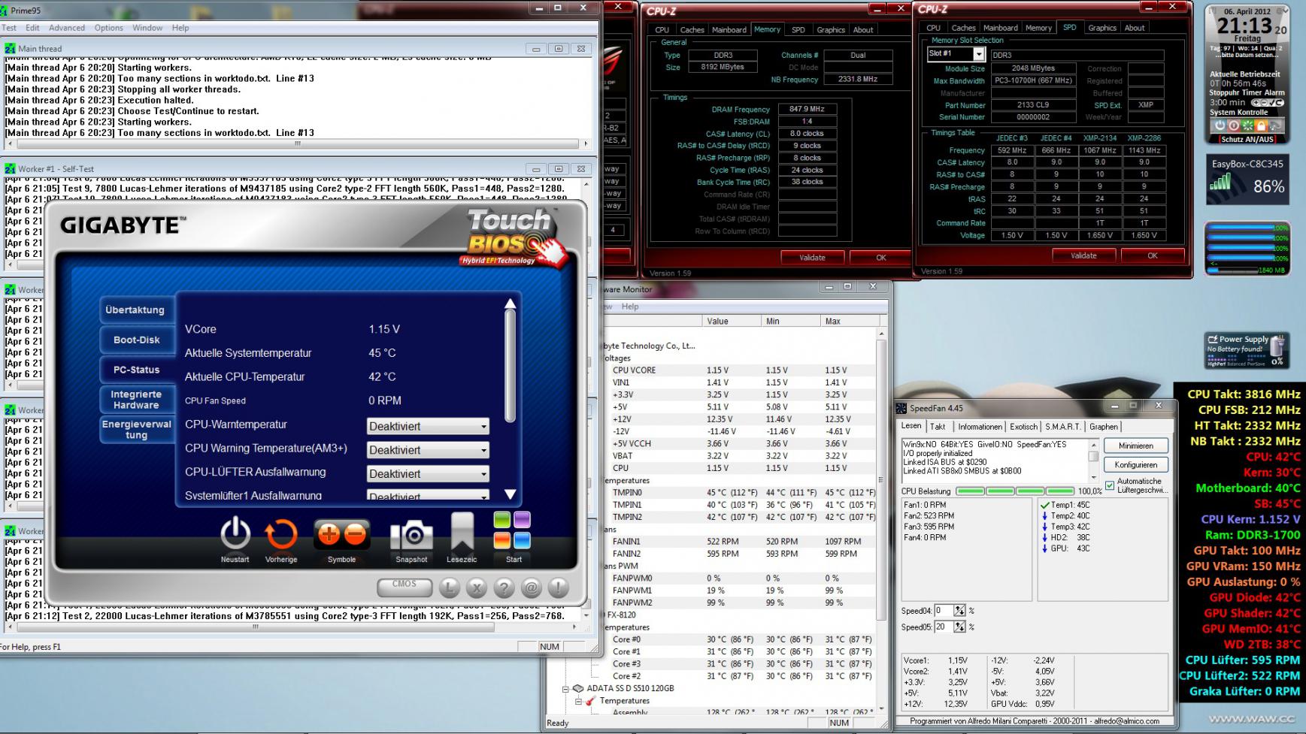Click the red shutdown icon in System Kontrolle
Image resolution: width=1306 pixels, height=734 pixels.
click(x=1234, y=125)
